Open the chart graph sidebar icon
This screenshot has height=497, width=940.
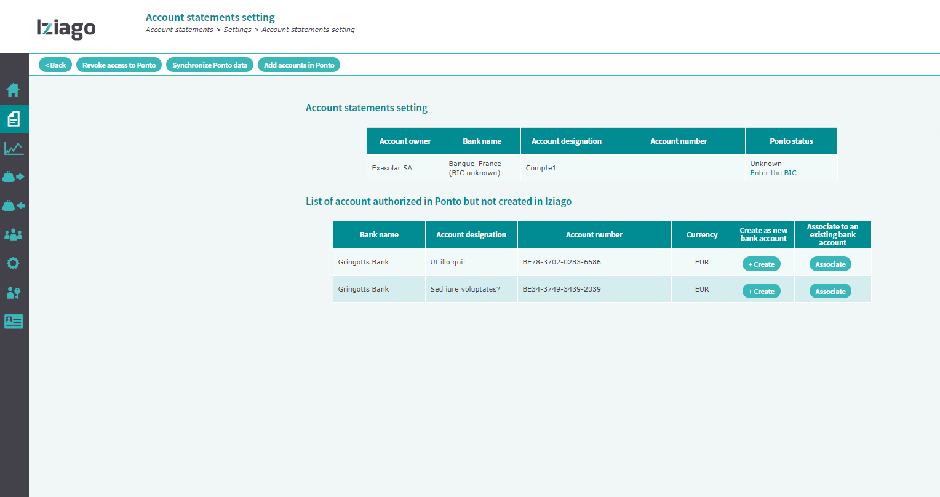[14, 148]
